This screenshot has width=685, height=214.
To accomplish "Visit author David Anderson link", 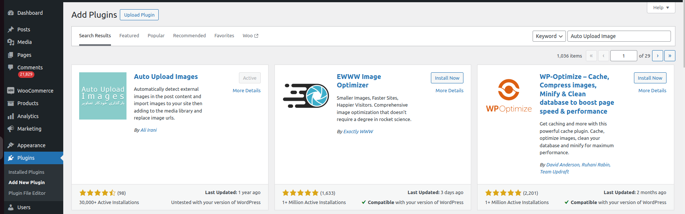I will point(563,165).
